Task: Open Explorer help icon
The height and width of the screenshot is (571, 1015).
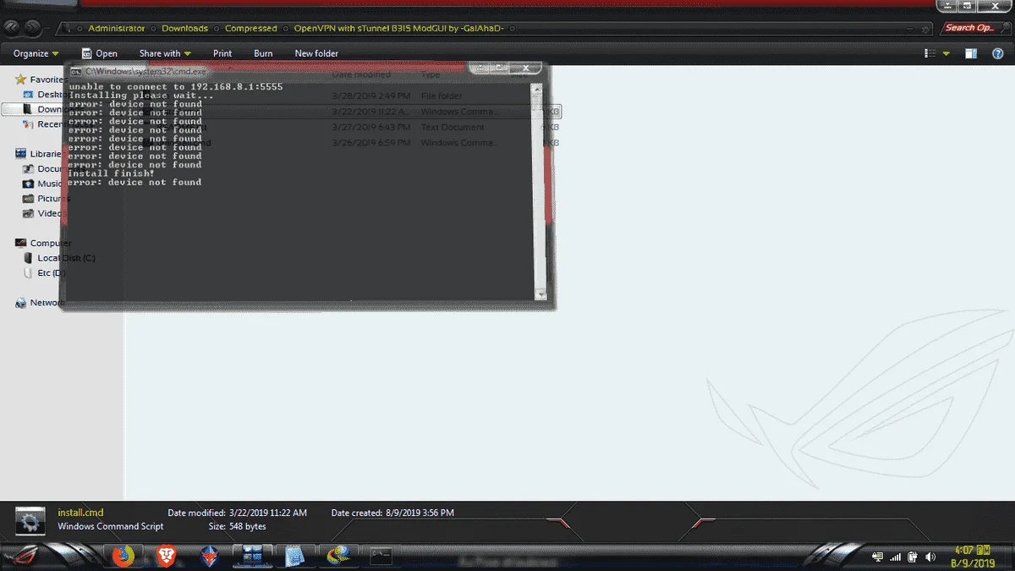Action: [x=997, y=53]
